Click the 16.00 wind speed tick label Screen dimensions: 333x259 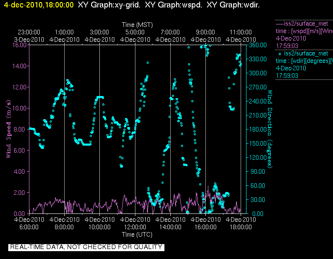tap(19, 45)
